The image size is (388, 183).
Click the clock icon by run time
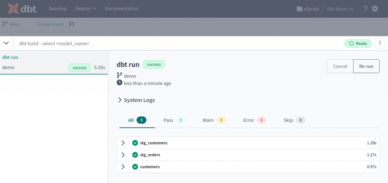click(x=119, y=83)
